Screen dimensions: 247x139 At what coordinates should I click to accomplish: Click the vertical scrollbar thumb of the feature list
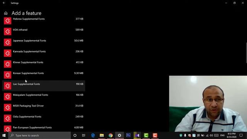pos(246,53)
